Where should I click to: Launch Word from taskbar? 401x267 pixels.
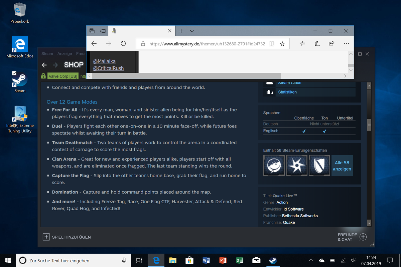point(206,260)
